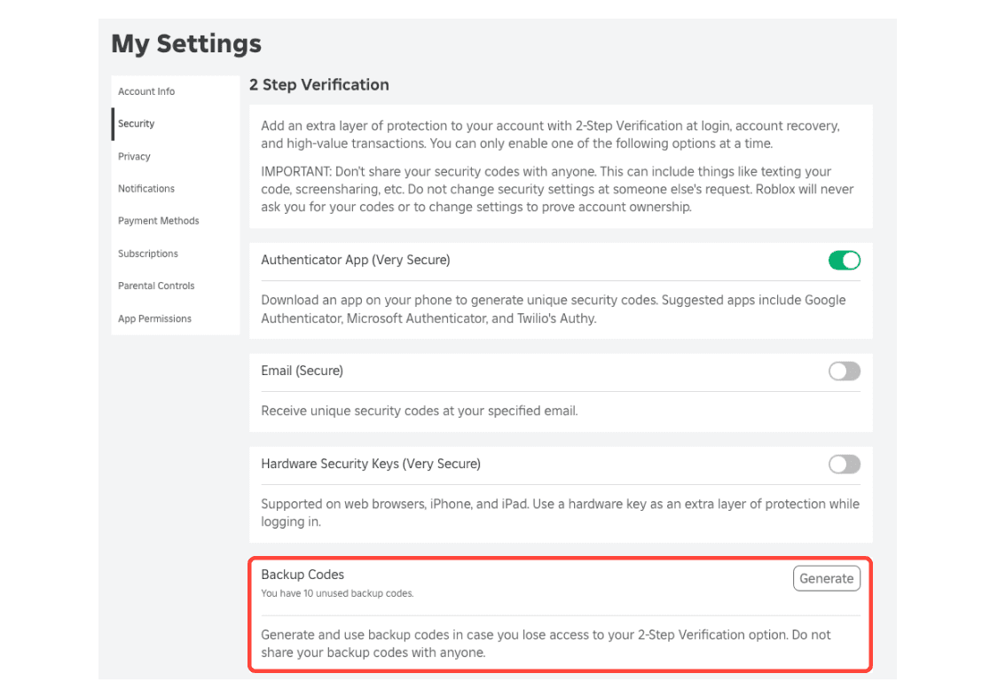
Task: Open the Subscriptions settings tab
Action: click(x=148, y=254)
